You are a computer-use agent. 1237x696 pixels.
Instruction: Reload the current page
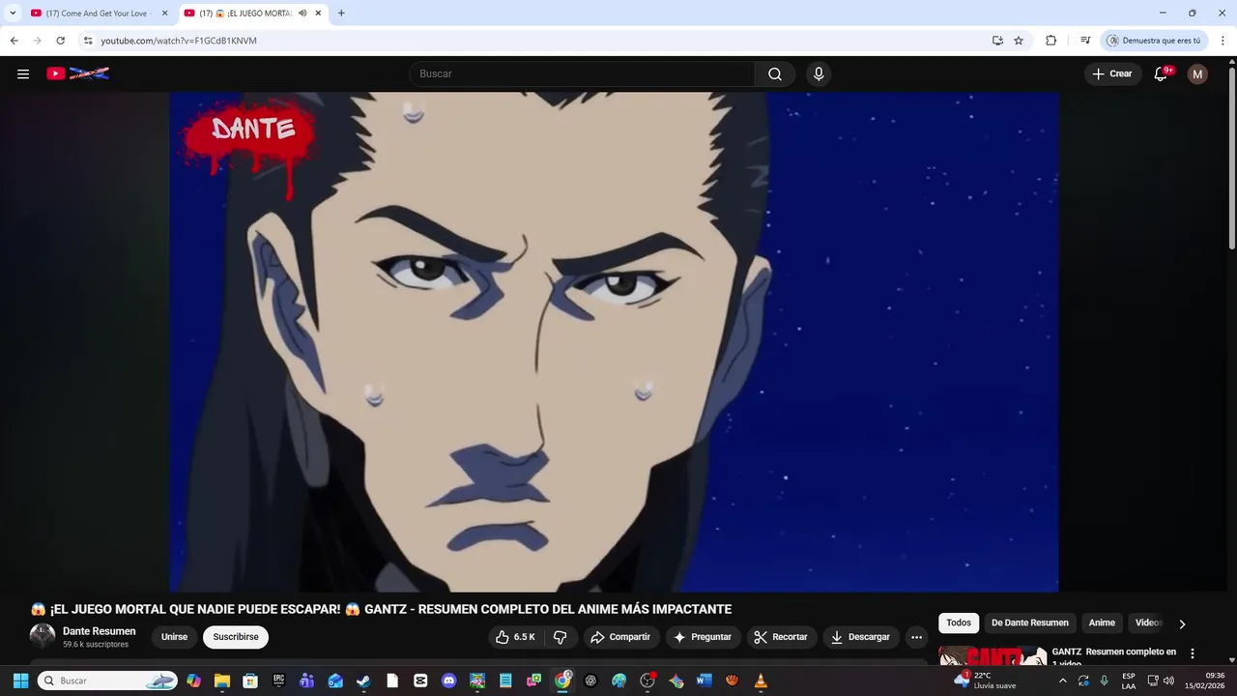[x=60, y=41]
